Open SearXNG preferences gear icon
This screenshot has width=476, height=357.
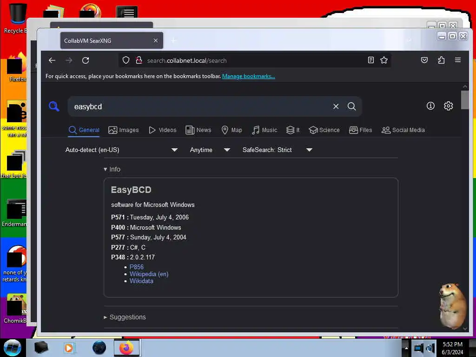449,106
